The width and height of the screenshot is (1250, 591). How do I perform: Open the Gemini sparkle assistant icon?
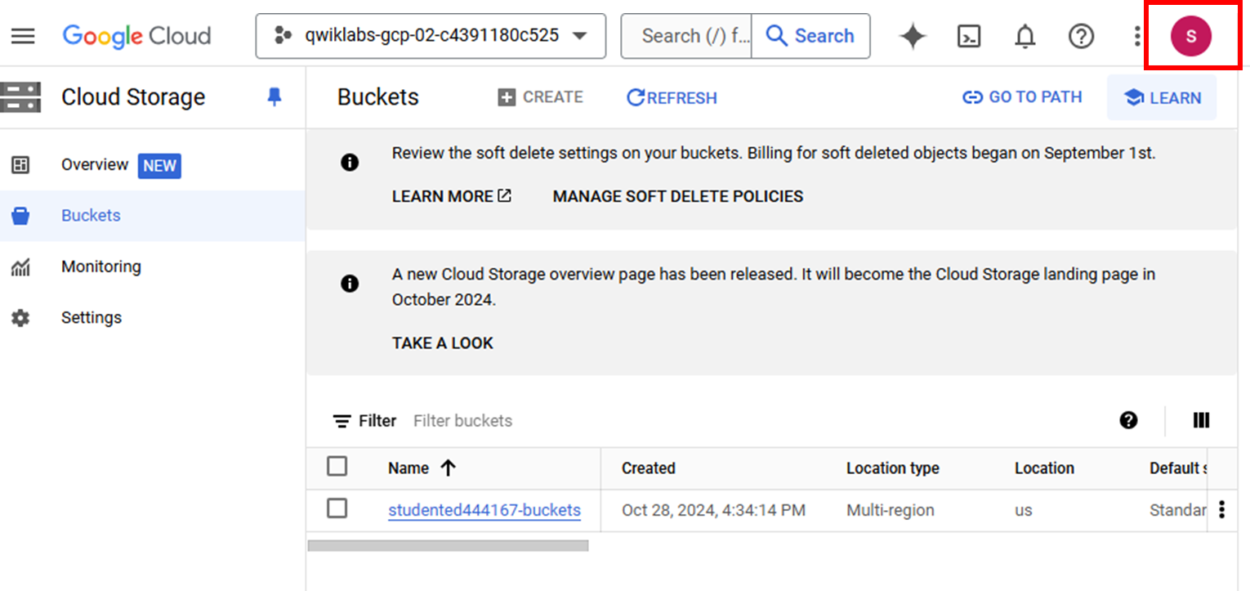[x=913, y=36]
